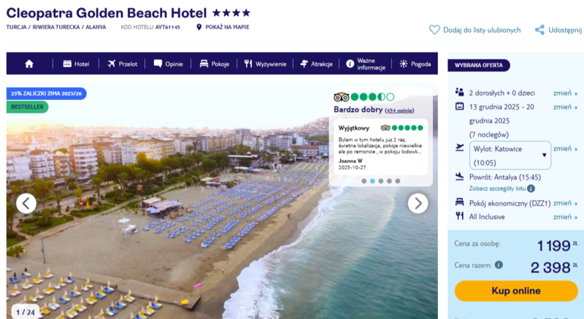The width and height of the screenshot is (584, 319).
Task: Click the map pin icon near Pokaż na mapie
Action: coord(199,27)
